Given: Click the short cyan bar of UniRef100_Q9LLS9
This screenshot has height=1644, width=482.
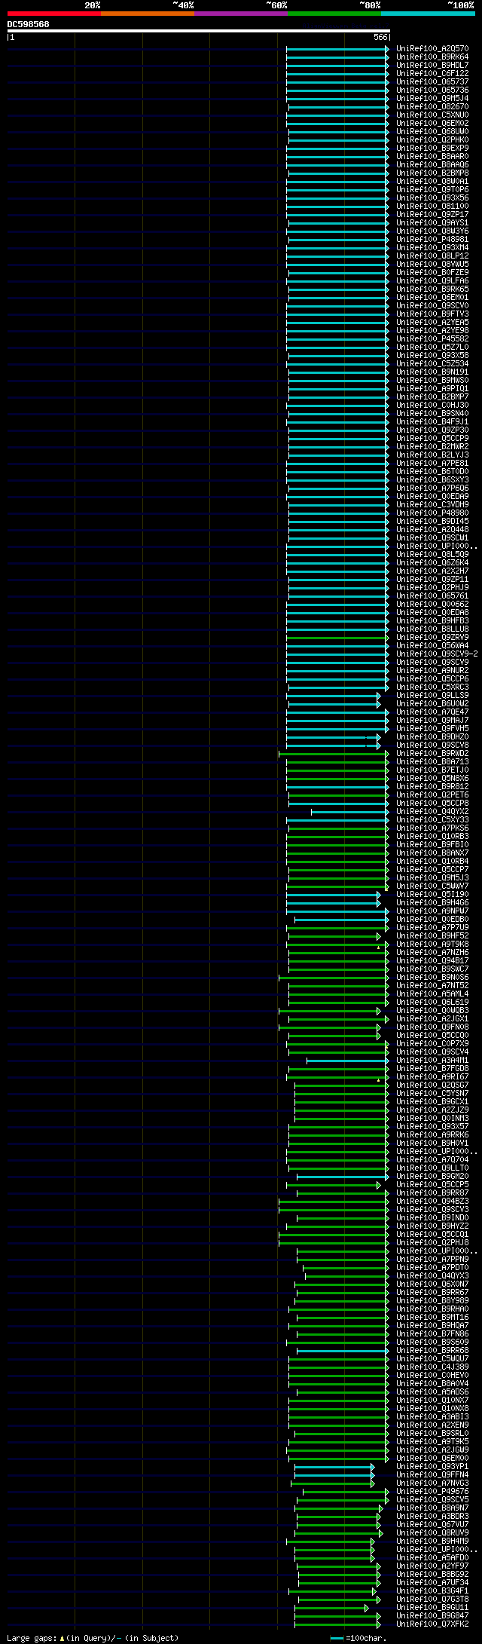Looking at the screenshot, I should pyautogui.click(x=333, y=696).
